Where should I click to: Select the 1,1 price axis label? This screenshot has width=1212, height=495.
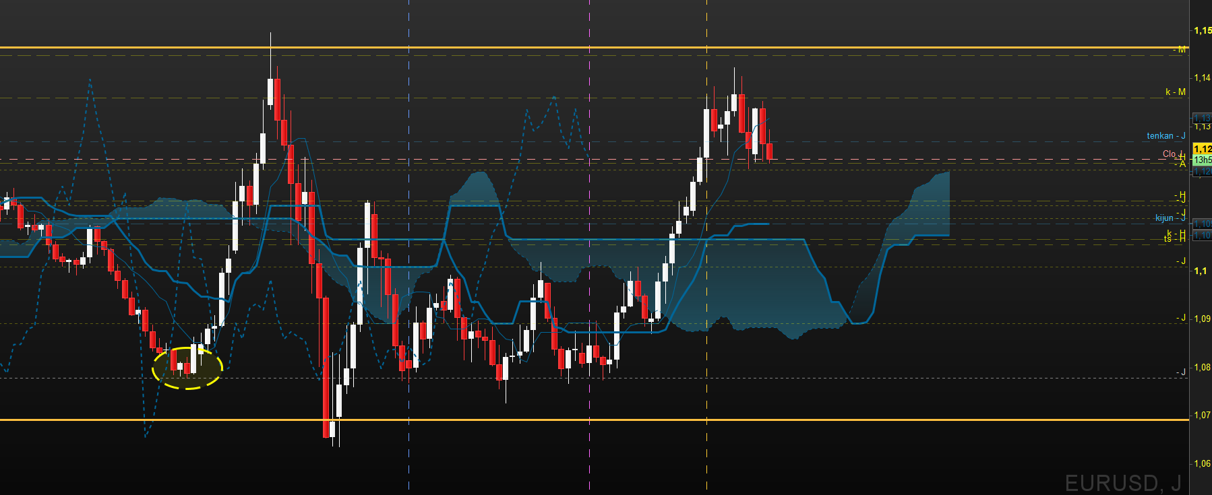[1200, 271]
